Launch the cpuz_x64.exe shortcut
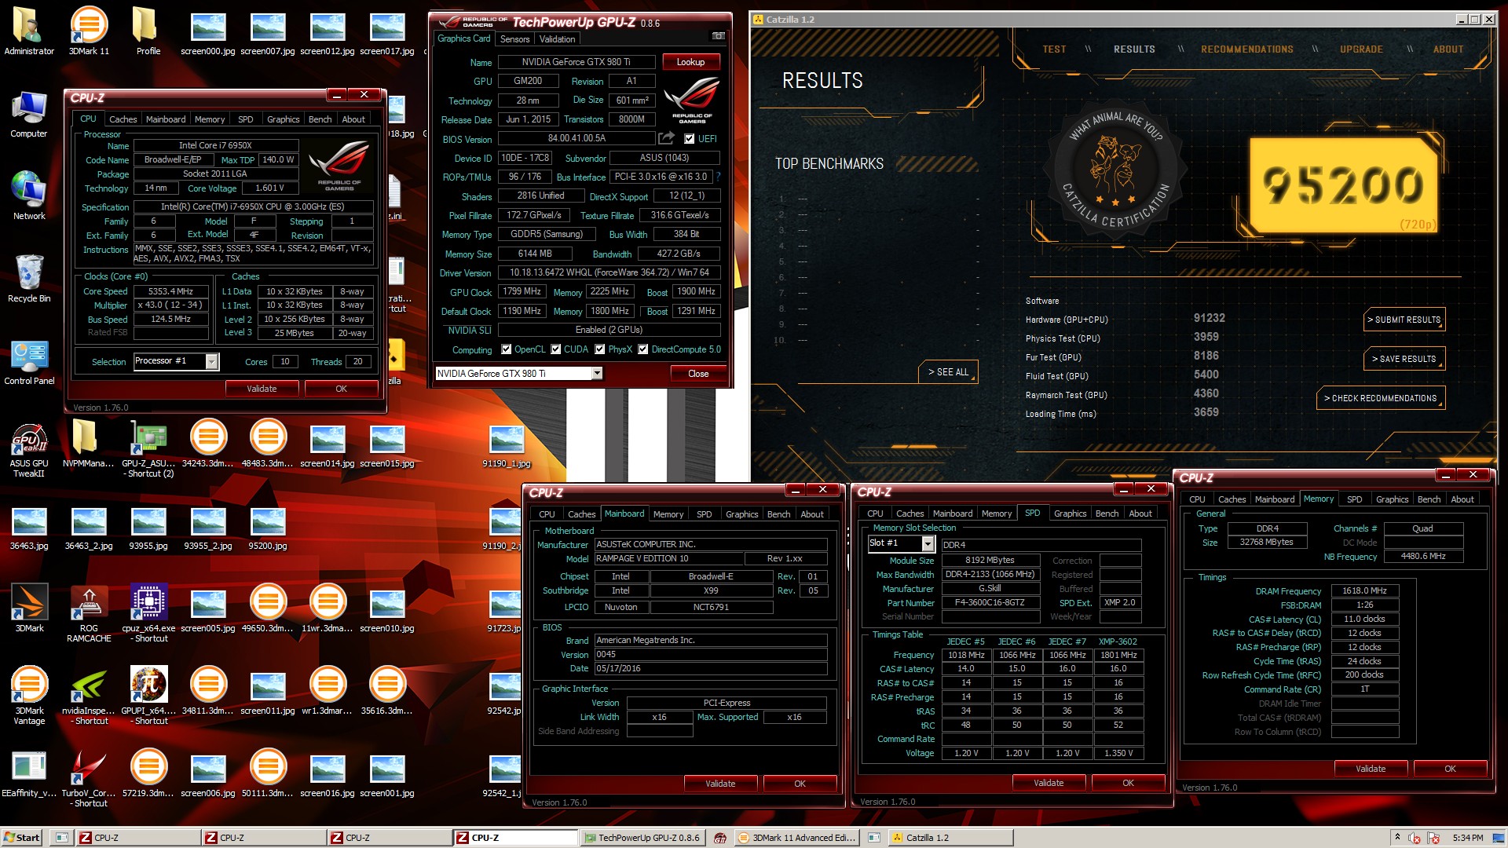Screen dimensions: 1508x848 tap(148, 612)
